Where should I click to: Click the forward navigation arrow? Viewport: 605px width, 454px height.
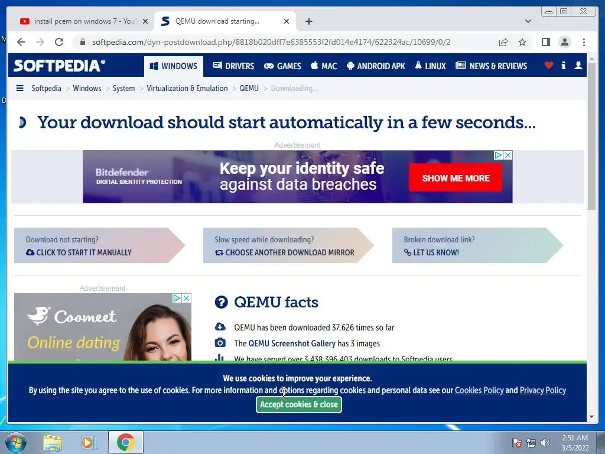click(40, 42)
